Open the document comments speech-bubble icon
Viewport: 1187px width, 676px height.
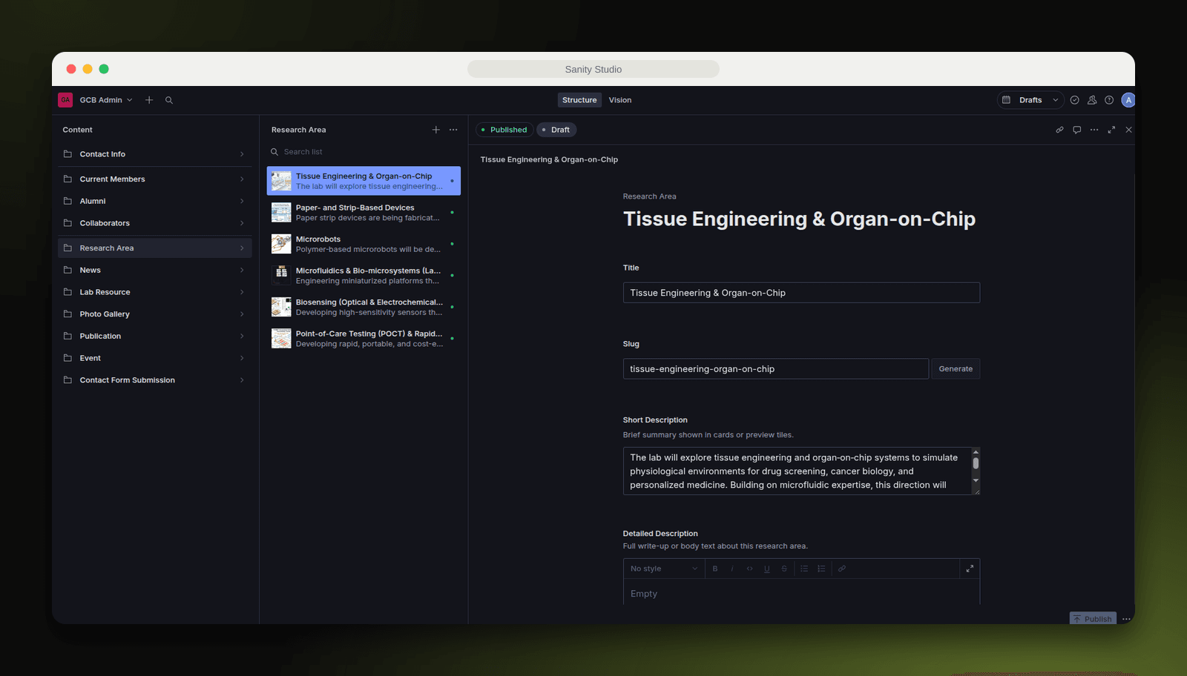tap(1077, 130)
